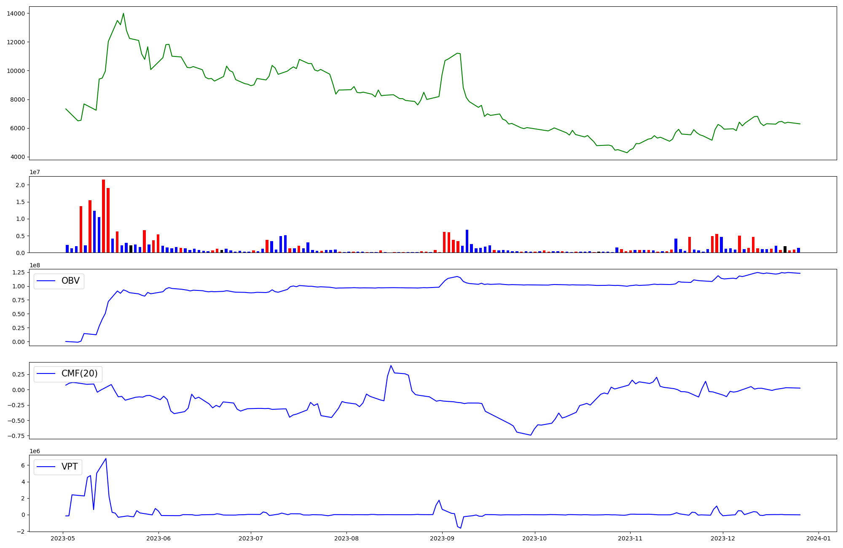Click the 14000 price axis label
843x548 pixels.
pos(16,13)
